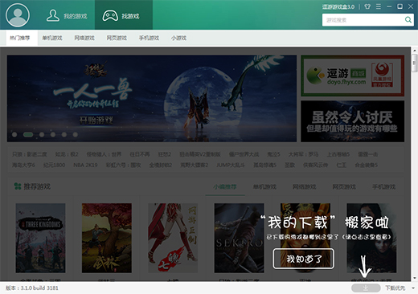Select the first banner carousel dot
This screenshot has height=294, width=418.
14,134
